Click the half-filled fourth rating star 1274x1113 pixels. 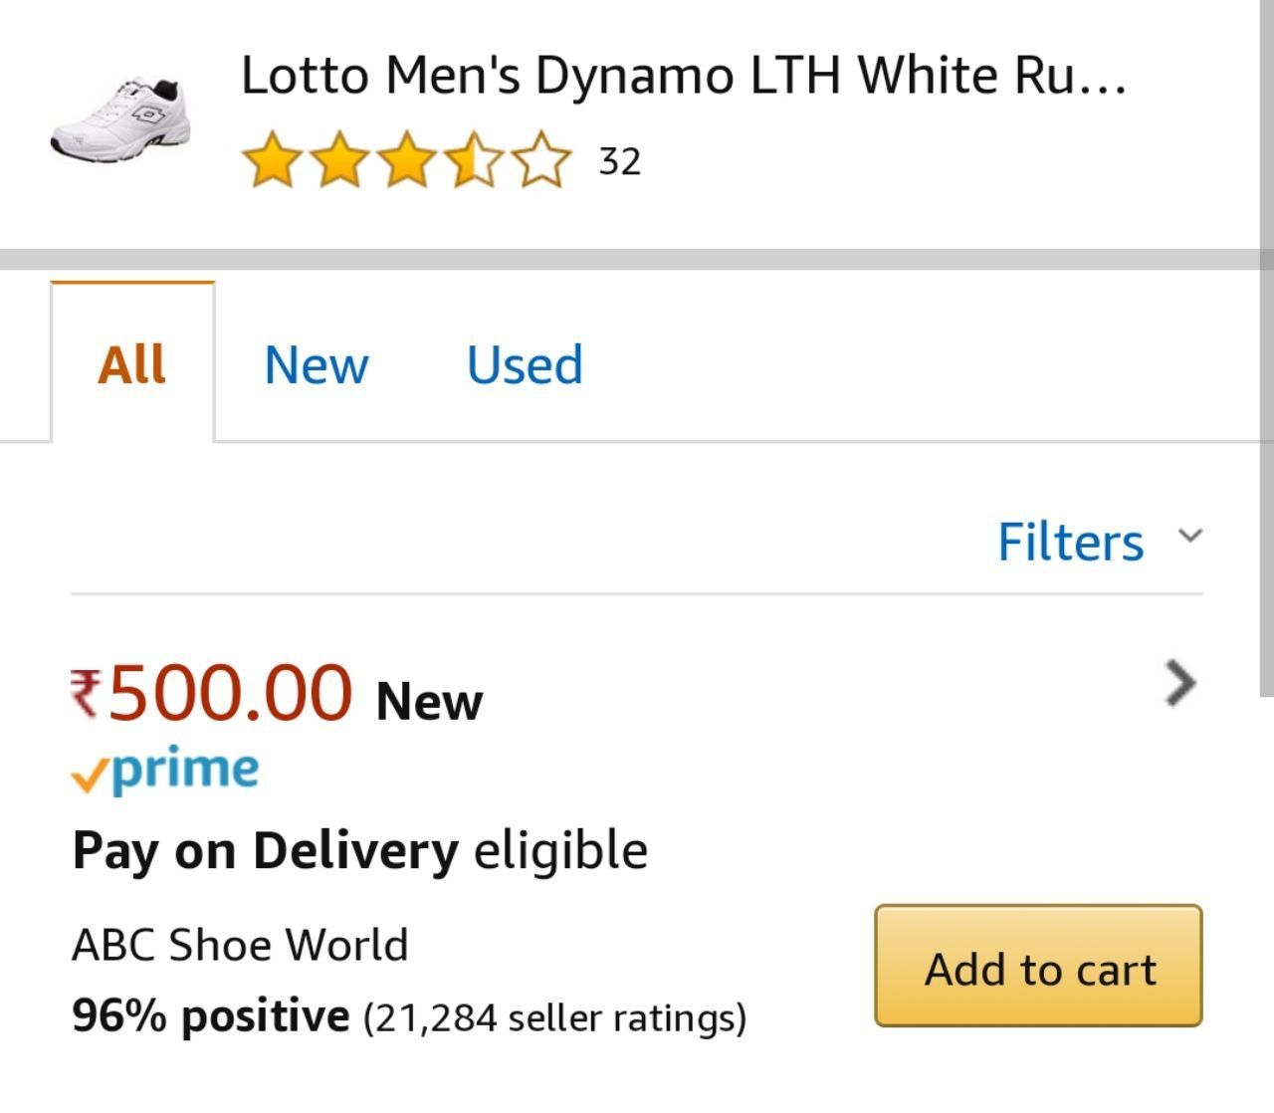pos(474,161)
